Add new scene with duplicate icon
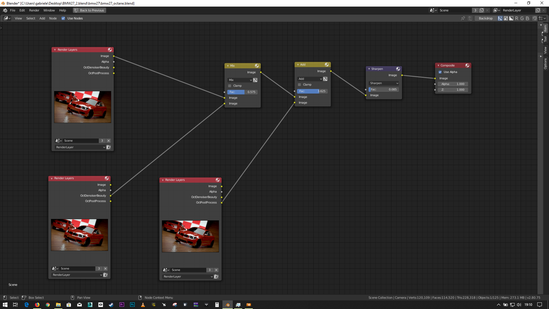This screenshot has width=549, height=309. [x=482, y=10]
